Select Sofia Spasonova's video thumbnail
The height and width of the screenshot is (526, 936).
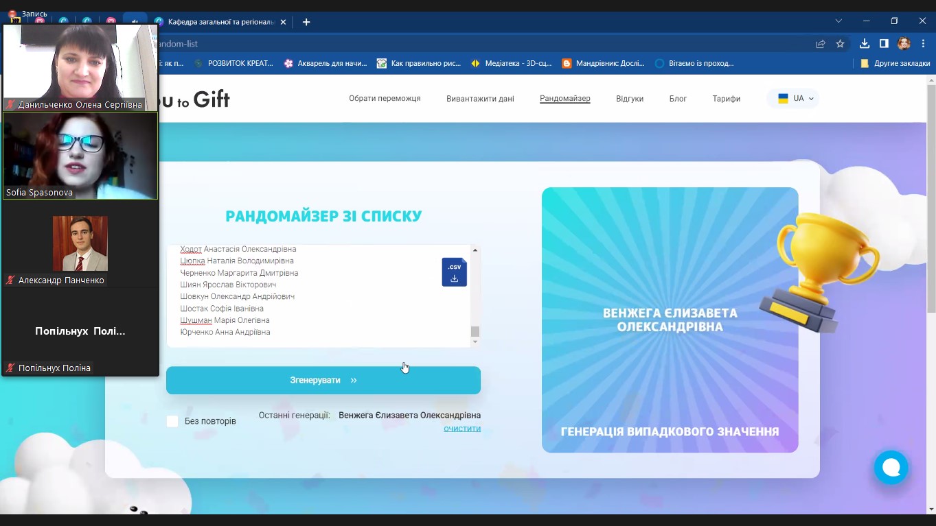(80, 156)
